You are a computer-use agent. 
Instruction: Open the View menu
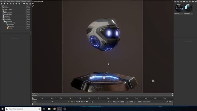(8, 1)
